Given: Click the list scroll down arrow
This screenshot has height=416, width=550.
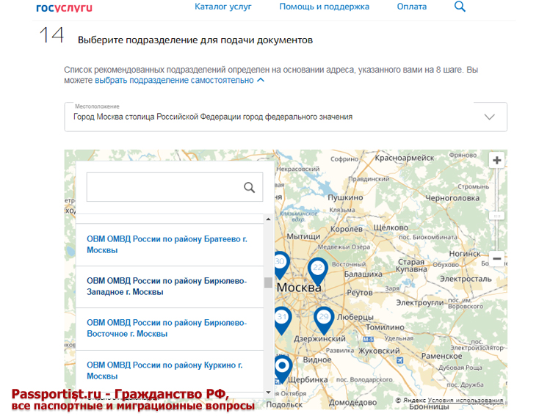Looking at the screenshot, I should pyautogui.click(x=268, y=393).
